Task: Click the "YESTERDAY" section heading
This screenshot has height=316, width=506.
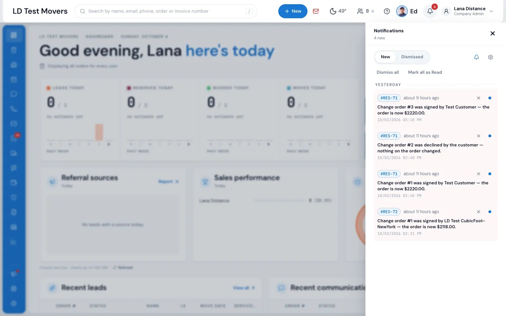Action: tap(388, 85)
